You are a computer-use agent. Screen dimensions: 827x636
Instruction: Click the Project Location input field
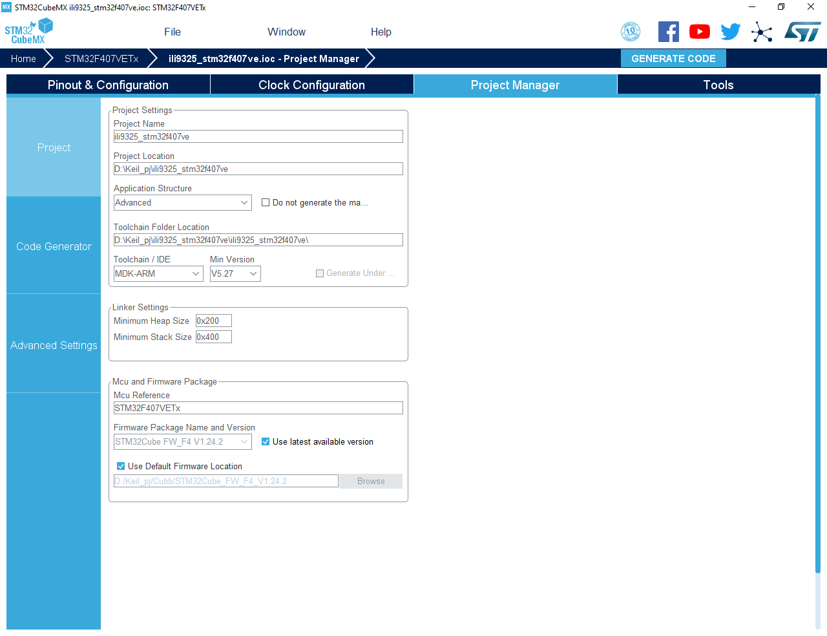point(258,169)
